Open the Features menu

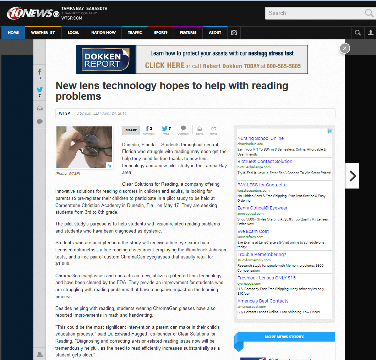[188, 33]
